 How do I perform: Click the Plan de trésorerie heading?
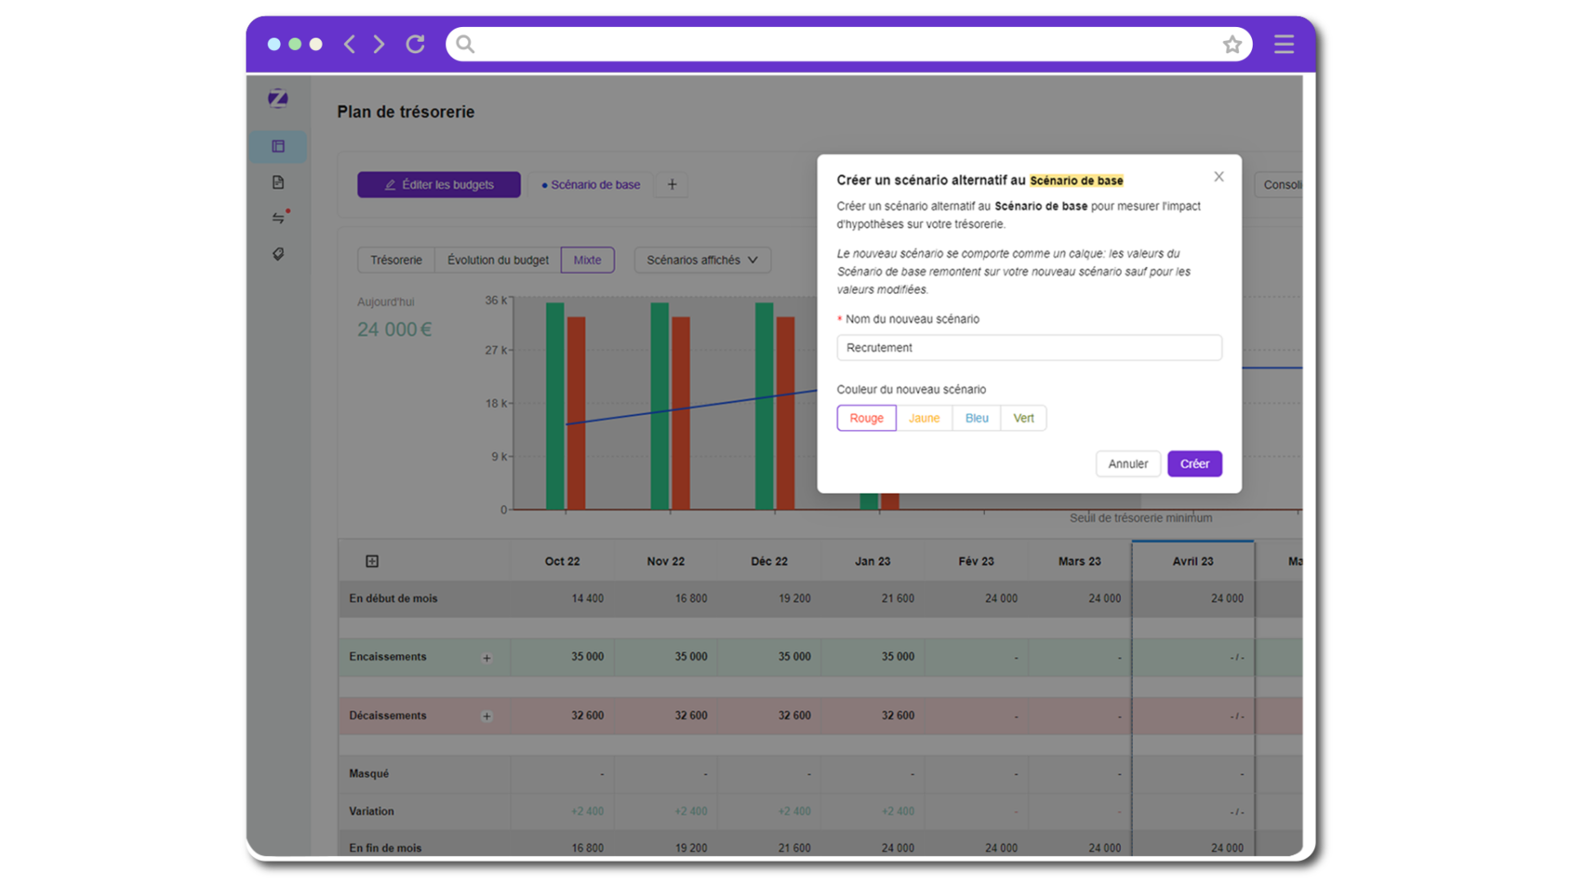[406, 112]
